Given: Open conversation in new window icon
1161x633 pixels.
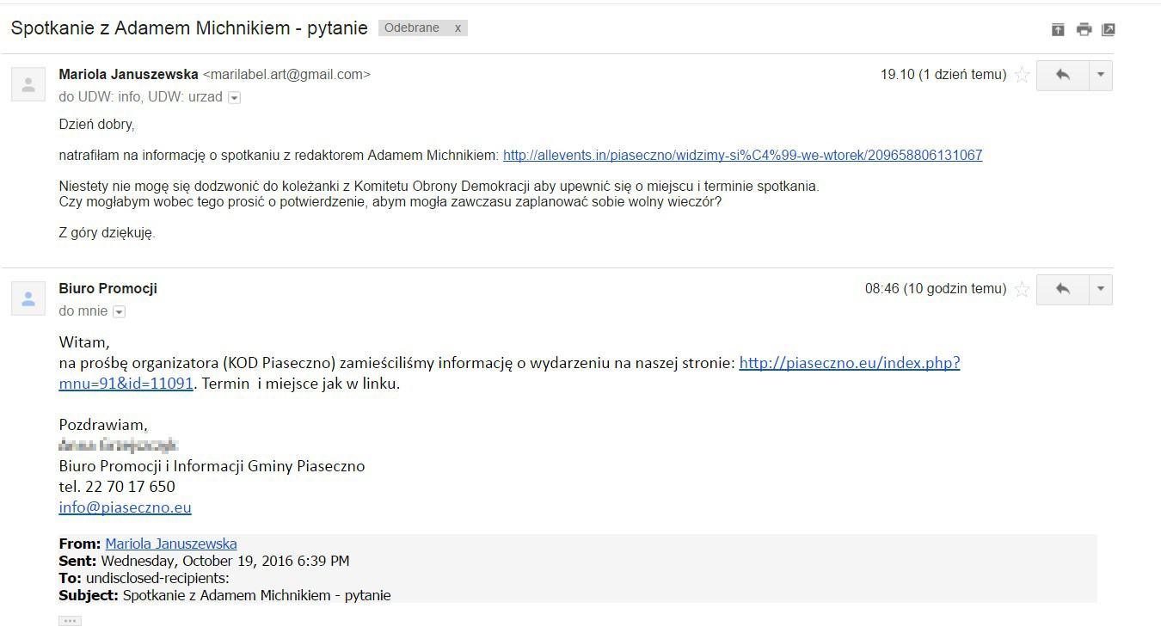Looking at the screenshot, I should point(1109,29).
